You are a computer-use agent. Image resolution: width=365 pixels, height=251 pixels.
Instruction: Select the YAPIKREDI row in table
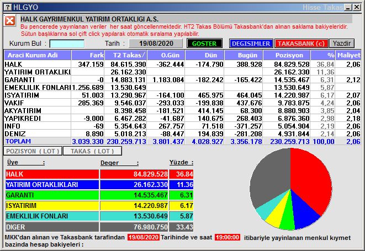point(182,118)
